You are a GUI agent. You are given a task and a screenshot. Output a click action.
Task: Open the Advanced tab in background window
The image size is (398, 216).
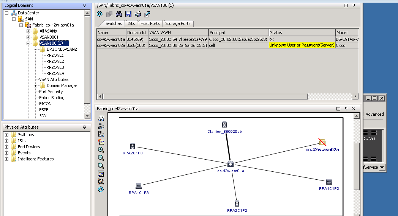coord(374,114)
